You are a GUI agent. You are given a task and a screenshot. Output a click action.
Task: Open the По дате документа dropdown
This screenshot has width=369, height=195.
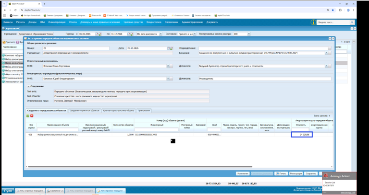coord(161,34)
